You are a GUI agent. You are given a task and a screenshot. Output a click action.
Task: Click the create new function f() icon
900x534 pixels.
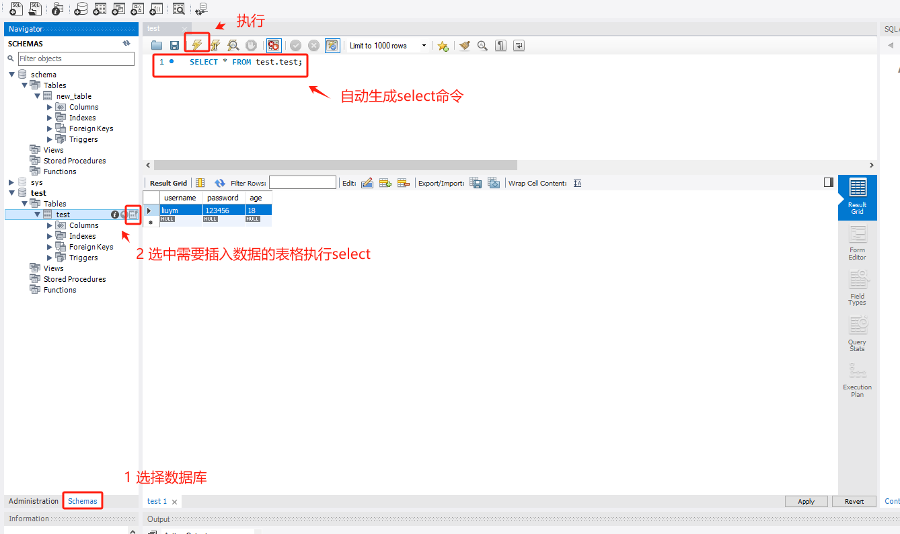coord(156,9)
